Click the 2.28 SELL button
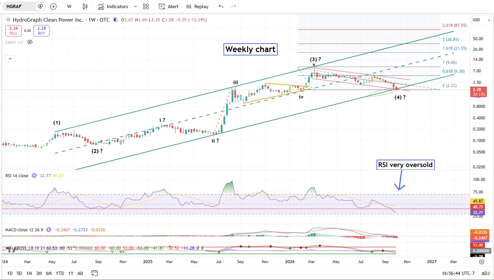This screenshot has width=494, height=280. click(14, 31)
